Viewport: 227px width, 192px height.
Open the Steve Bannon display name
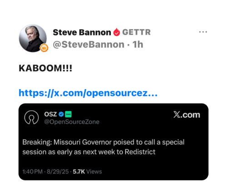tap(82, 32)
